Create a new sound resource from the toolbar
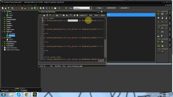The height and width of the screenshot is (97, 173). tap(32, 8)
